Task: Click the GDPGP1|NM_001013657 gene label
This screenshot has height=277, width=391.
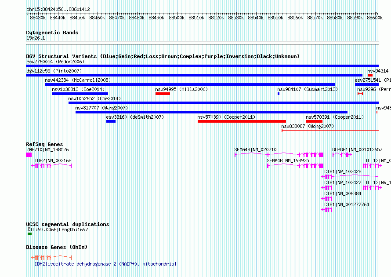Action: pos(357,149)
